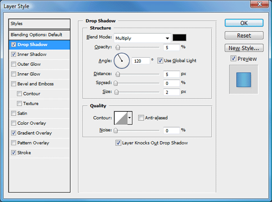Enable the Color Overlay checkbox

[14, 123]
